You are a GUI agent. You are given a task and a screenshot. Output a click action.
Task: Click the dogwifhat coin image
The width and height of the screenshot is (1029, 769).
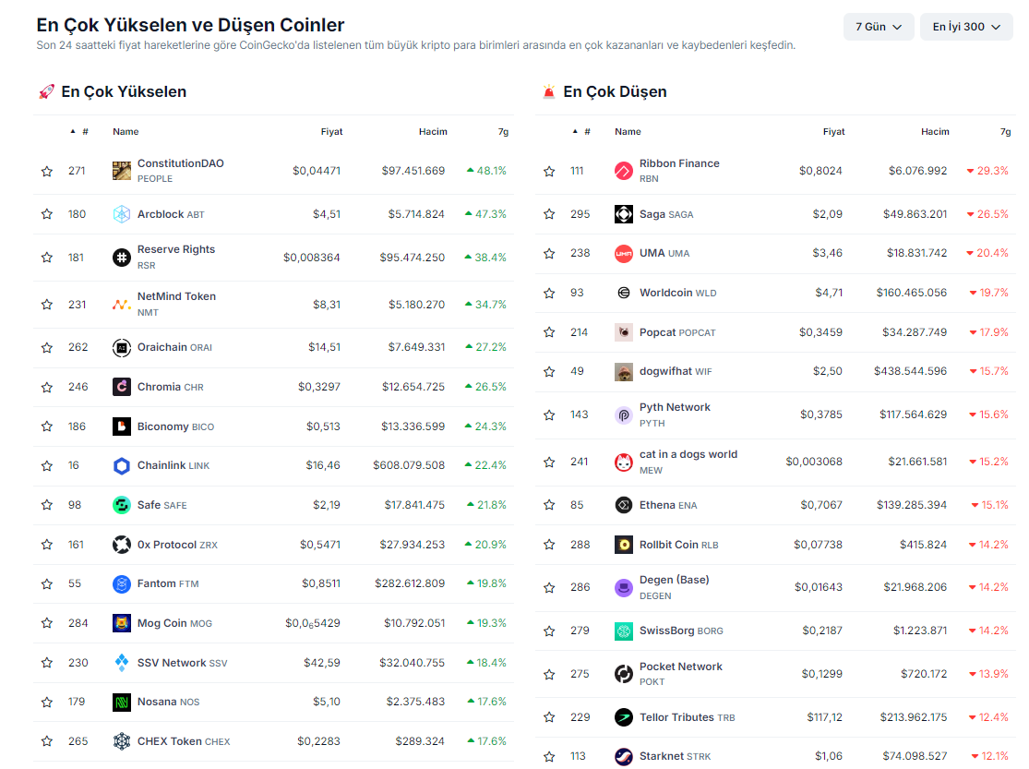624,371
